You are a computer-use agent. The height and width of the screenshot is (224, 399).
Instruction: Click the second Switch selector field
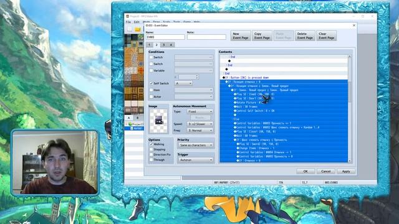194,64
